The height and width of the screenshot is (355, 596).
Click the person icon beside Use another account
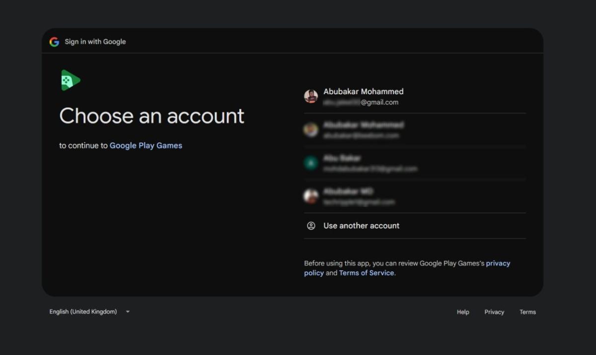(311, 226)
